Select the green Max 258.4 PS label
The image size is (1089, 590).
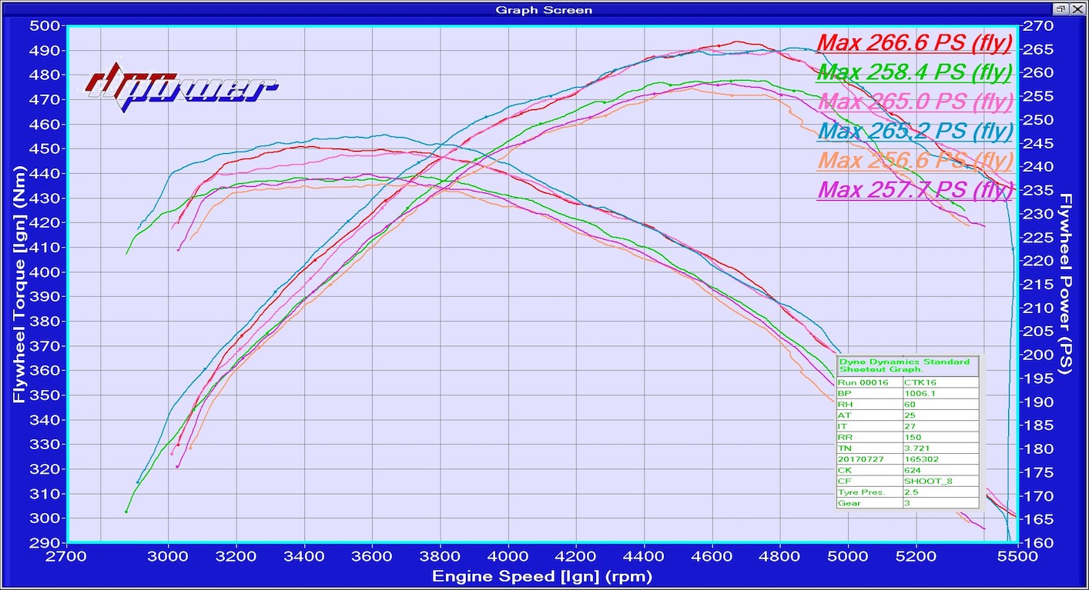(x=914, y=72)
